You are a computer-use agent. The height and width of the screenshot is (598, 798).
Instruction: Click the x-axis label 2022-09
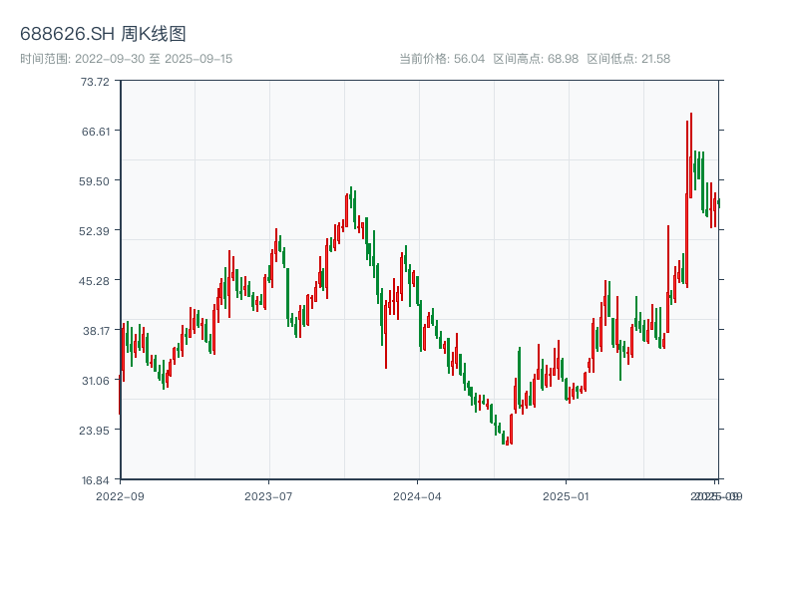click(x=120, y=496)
